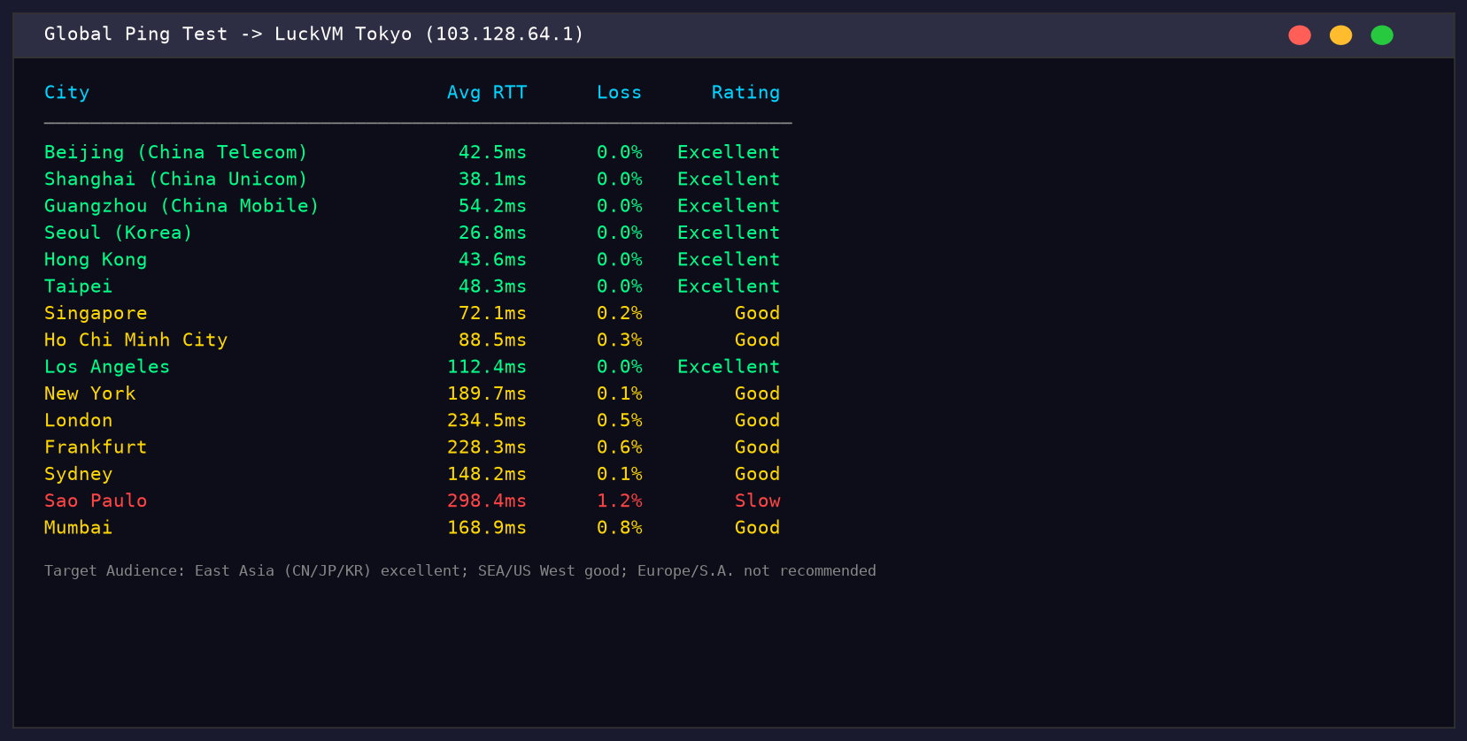
Task: Click the 54.2ms value for Guangzhou
Action: coord(492,206)
